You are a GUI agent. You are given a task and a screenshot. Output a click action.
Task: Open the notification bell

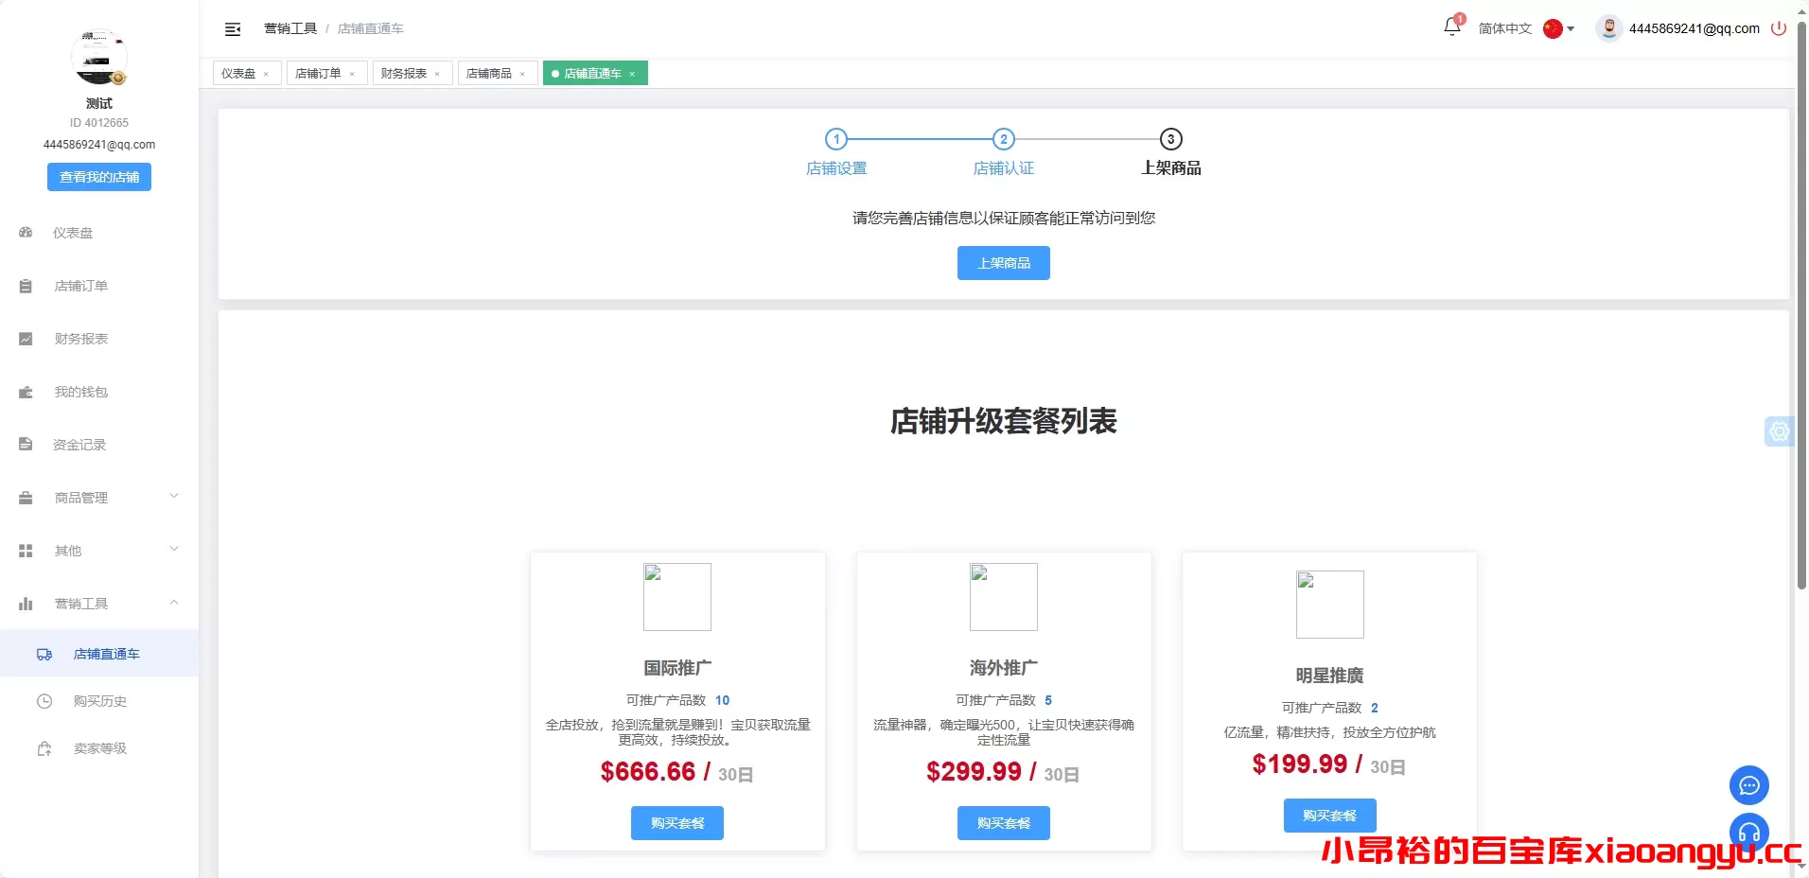click(1450, 27)
